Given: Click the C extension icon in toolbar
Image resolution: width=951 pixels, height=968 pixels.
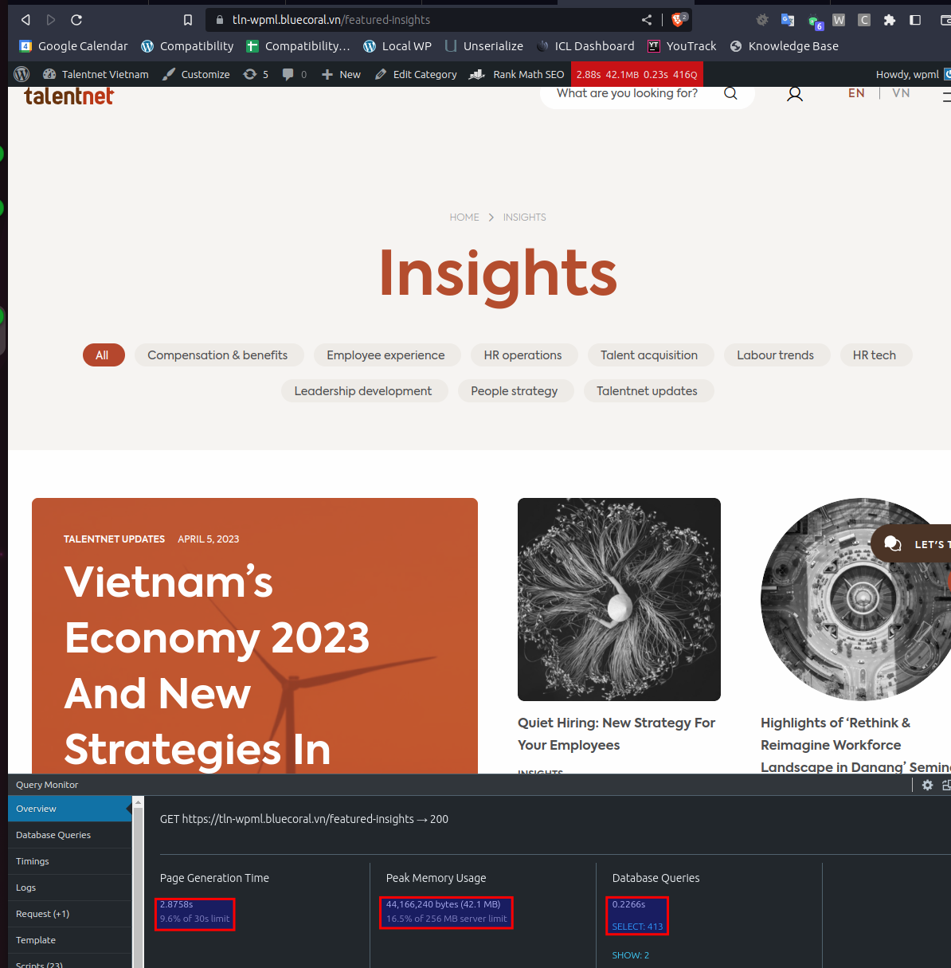Looking at the screenshot, I should [x=864, y=20].
